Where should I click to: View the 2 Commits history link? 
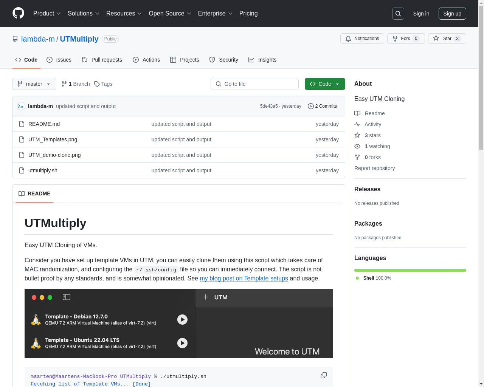tap(322, 106)
